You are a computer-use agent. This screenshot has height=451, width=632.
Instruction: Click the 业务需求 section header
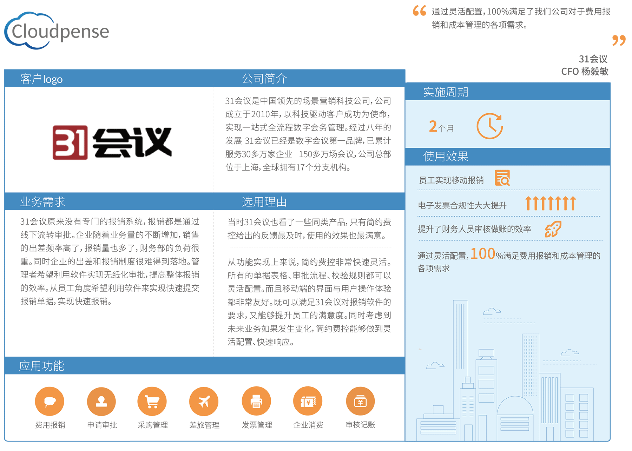pyautogui.click(x=42, y=202)
